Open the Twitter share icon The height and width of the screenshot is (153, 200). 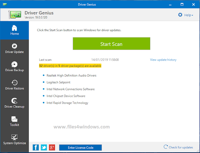pos(44,147)
